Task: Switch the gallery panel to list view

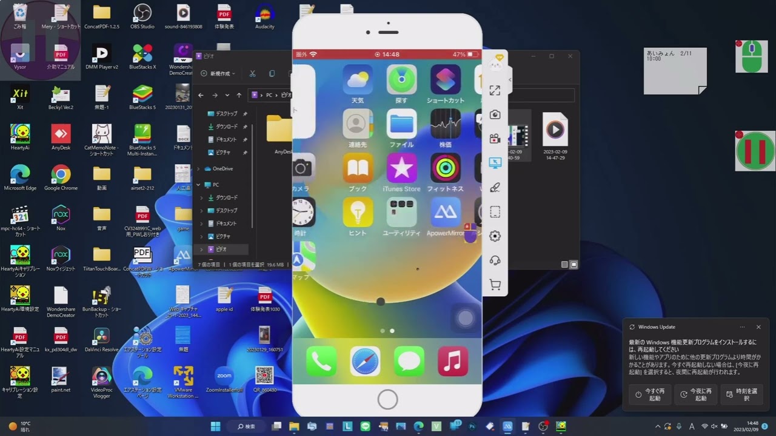Action: [x=564, y=265]
